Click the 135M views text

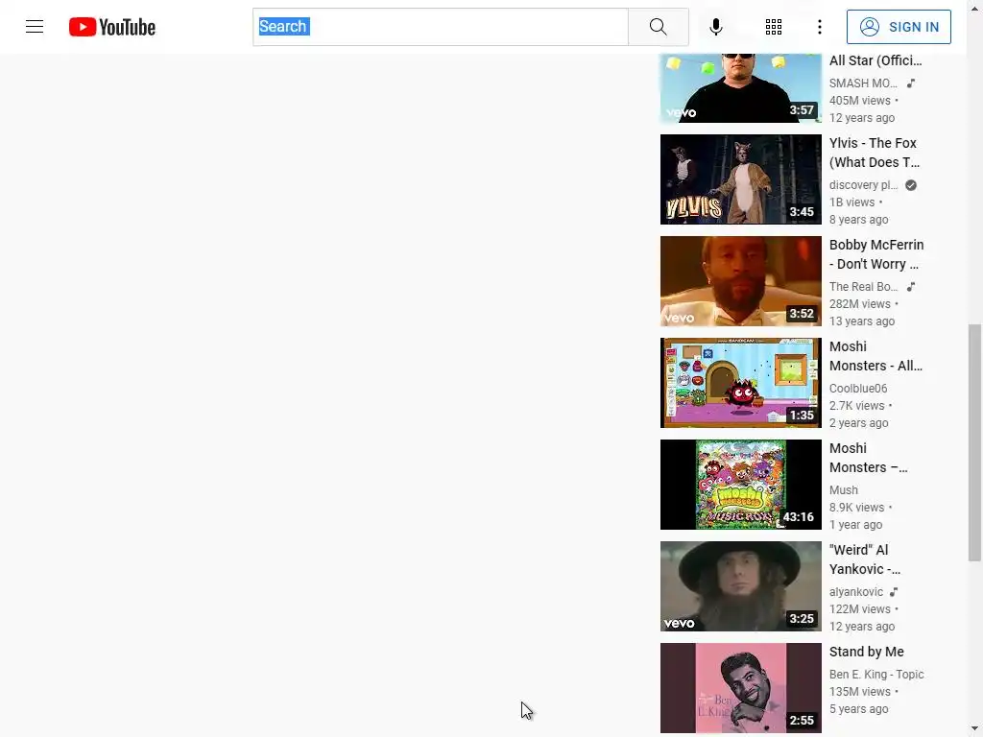(x=859, y=692)
